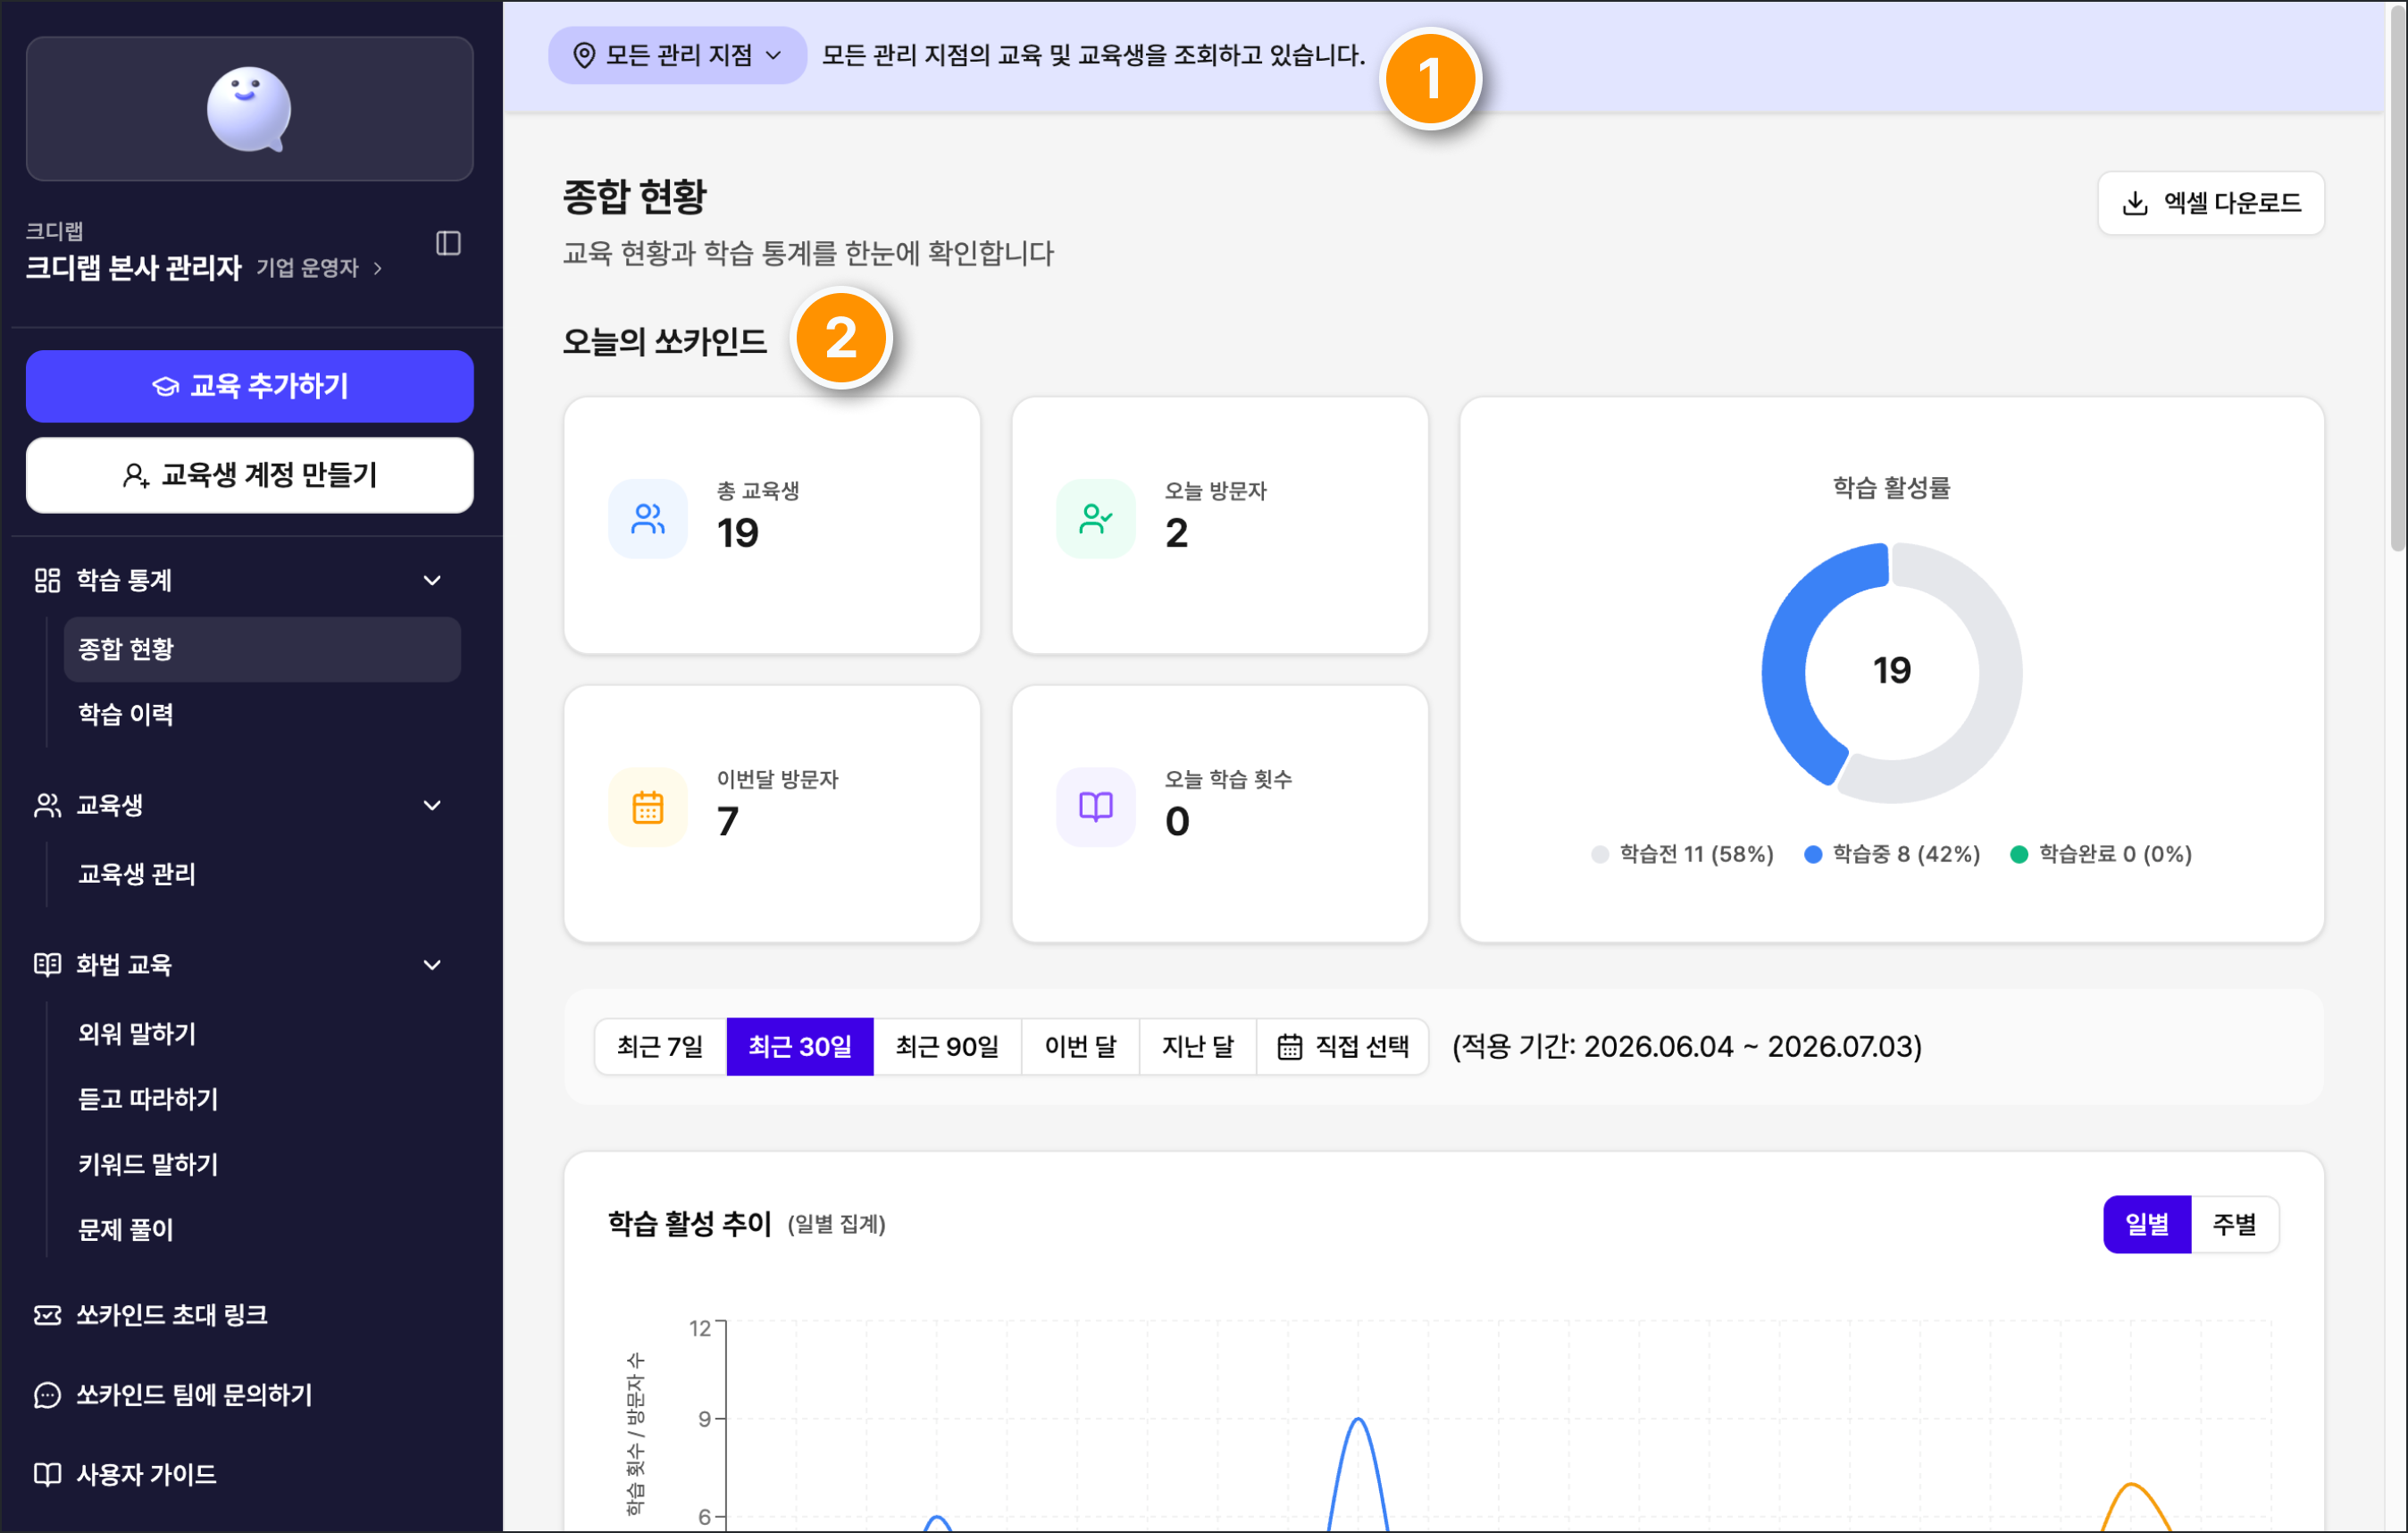Select the 최근 30일 period tab
The width and height of the screenshot is (2408, 1533).
click(x=800, y=1046)
